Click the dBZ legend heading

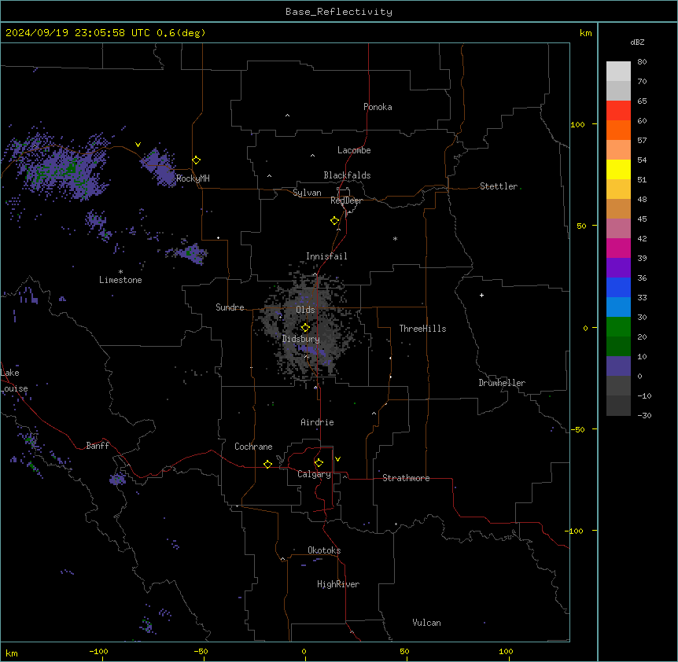[x=637, y=42]
